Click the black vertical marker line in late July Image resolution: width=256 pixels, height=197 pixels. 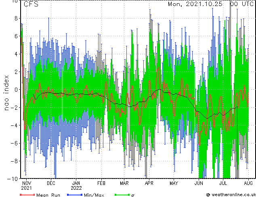237,143
